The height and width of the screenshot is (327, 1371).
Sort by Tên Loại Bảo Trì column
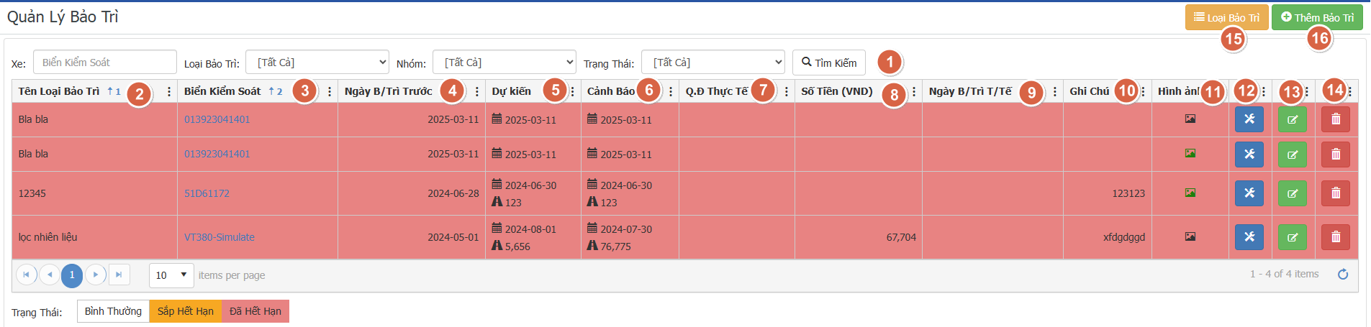[59, 91]
